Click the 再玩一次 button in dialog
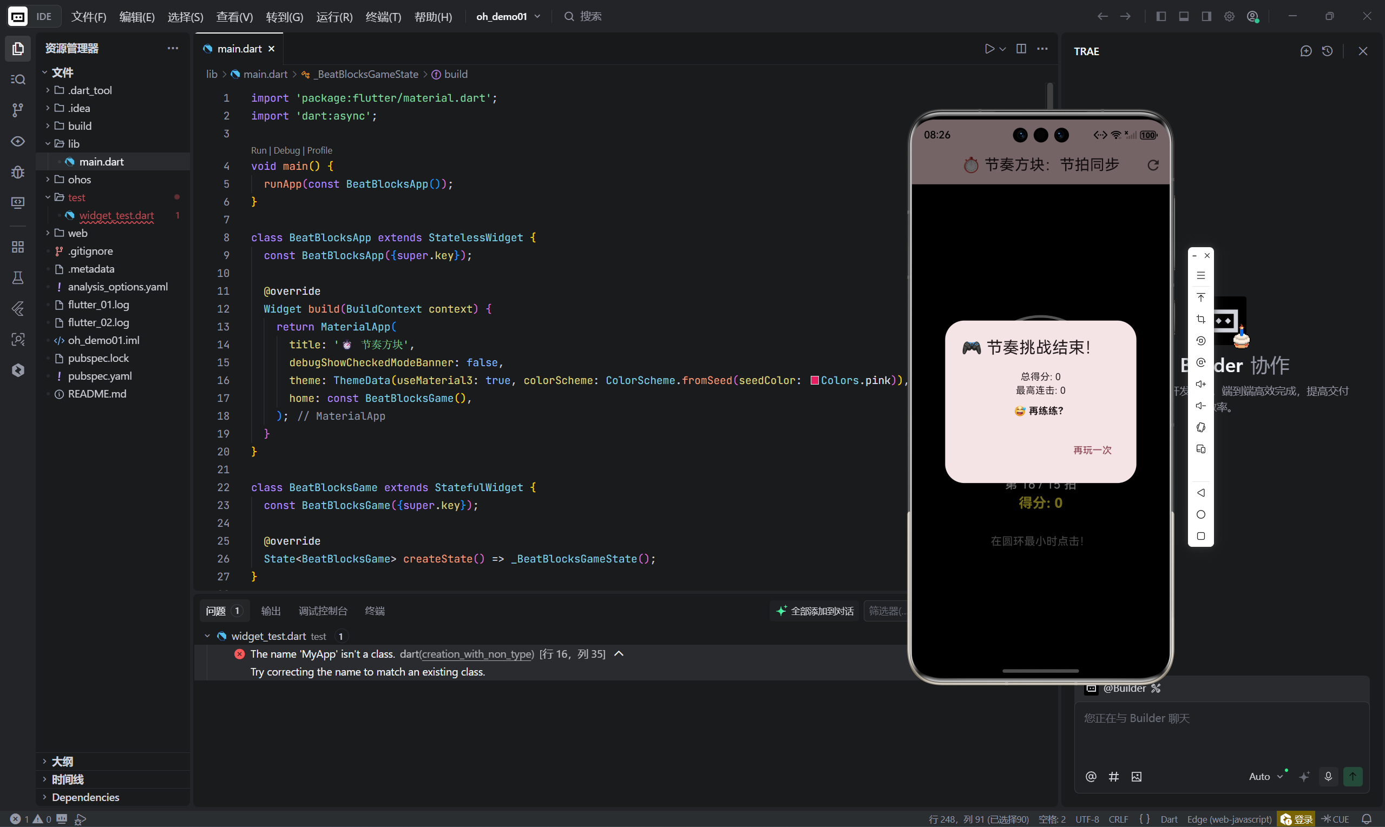Viewport: 1385px width, 827px height. [x=1092, y=449]
